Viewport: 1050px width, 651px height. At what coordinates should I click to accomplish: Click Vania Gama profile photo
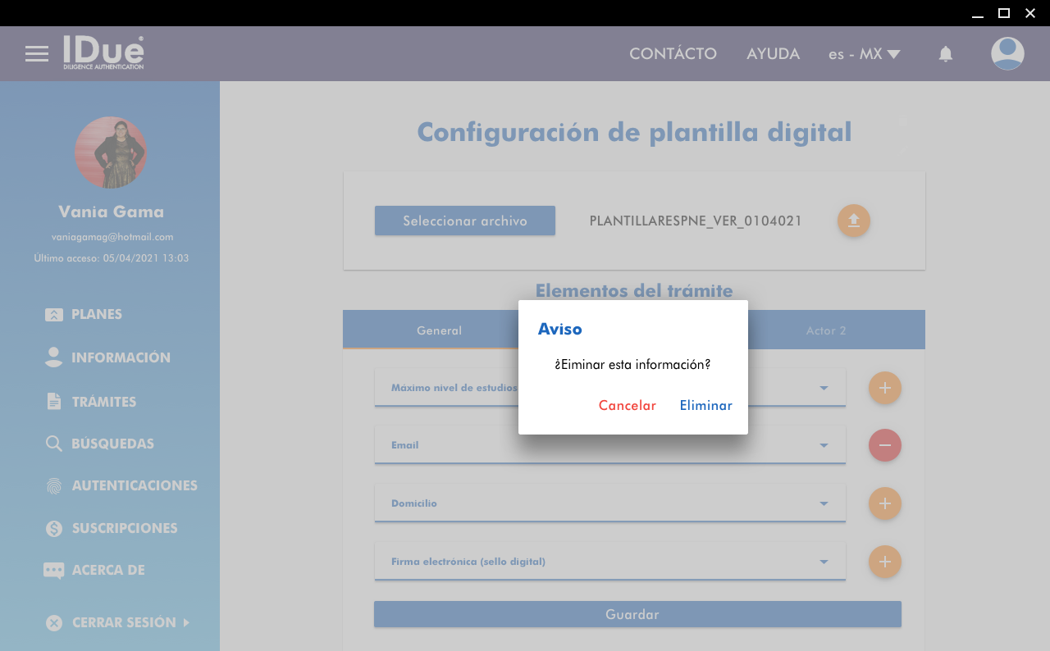point(111,153)
